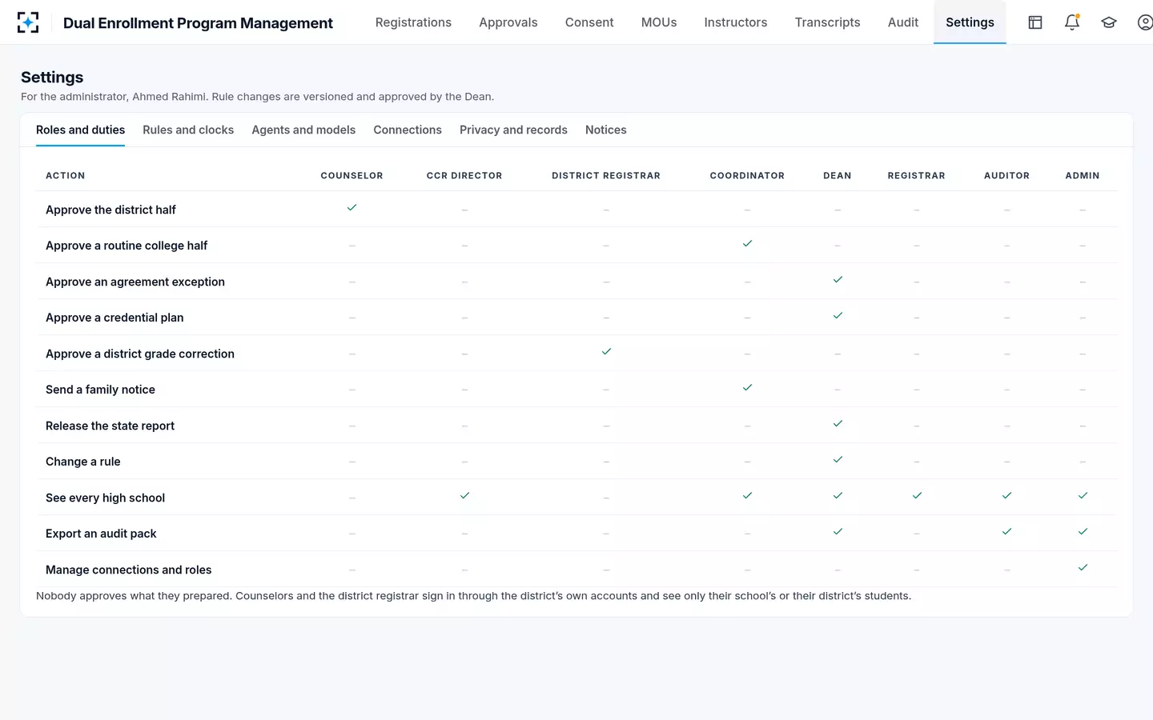Click the DISTRICT REGISTRAR column header

[x=606, y=175]
